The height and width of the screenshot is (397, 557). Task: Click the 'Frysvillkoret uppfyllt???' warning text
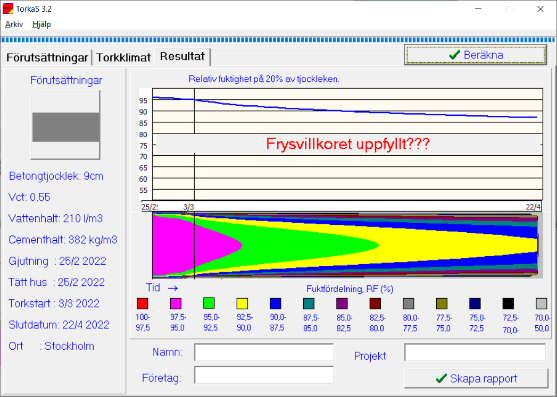tap(348, 144)
